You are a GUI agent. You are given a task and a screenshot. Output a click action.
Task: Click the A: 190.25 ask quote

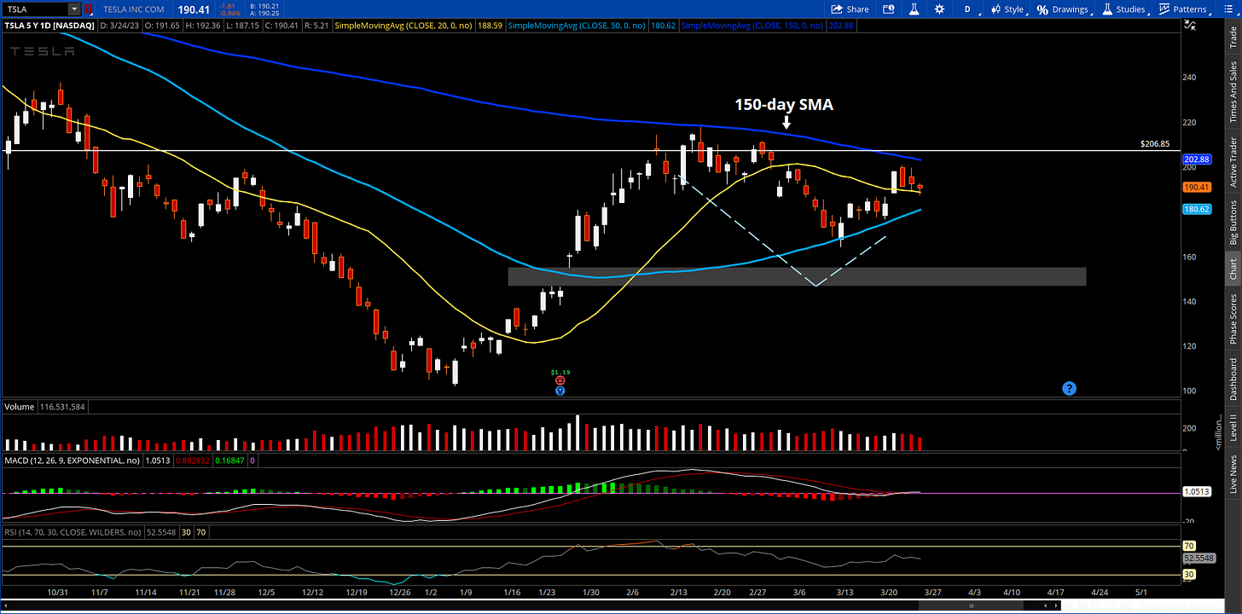[x=266, y=14]
